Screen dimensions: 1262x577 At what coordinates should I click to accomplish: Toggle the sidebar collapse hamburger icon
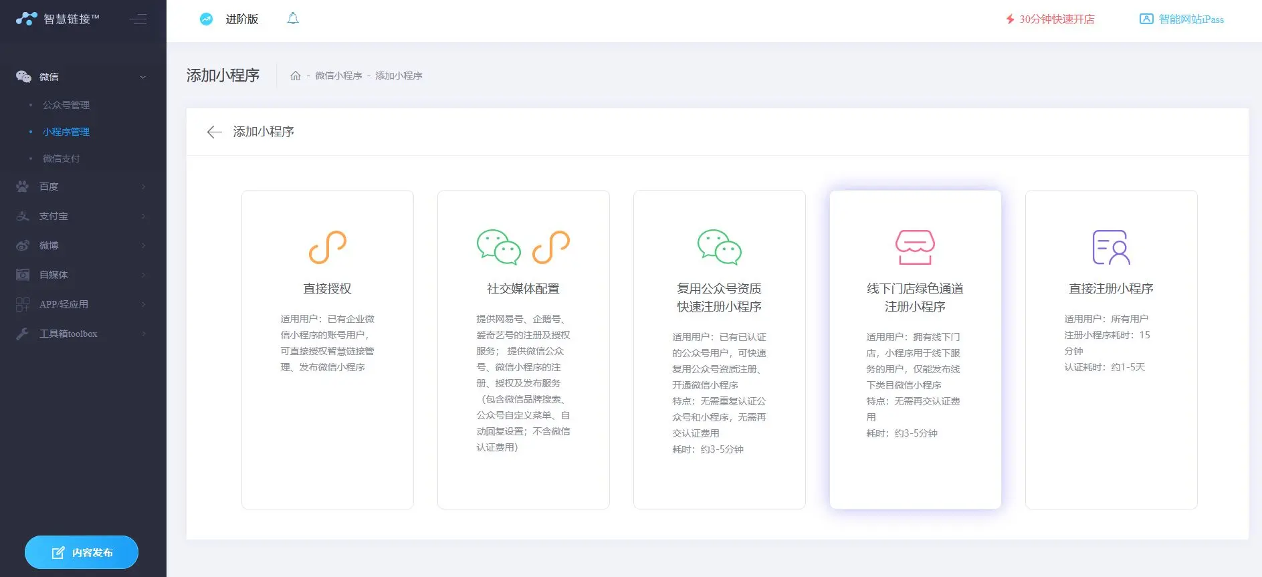click(138, 19)
